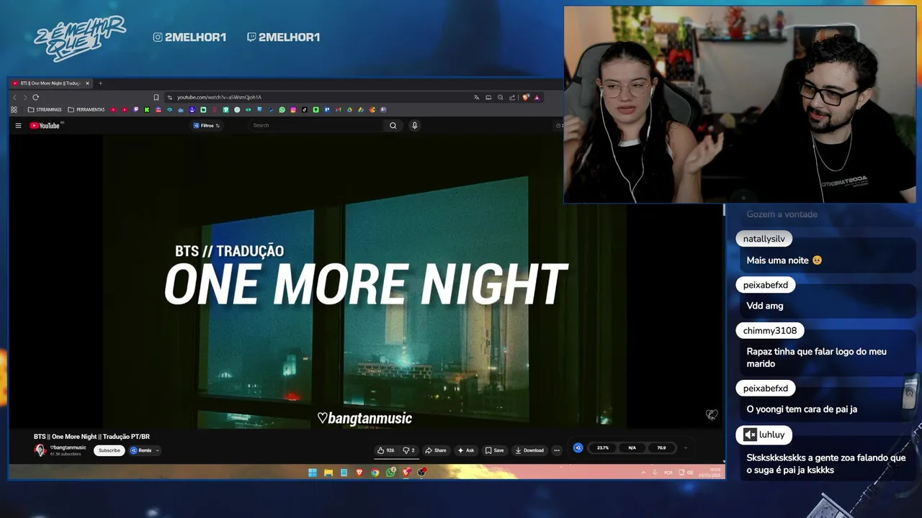Screen dimensions: 922x518
Task: Go back in browser history
Action: (14, 97)
